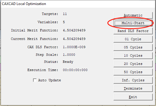This screenshot has width=156, height=106.
Task: Run 05 Cycles of optimization
Action: click(133, 47)
